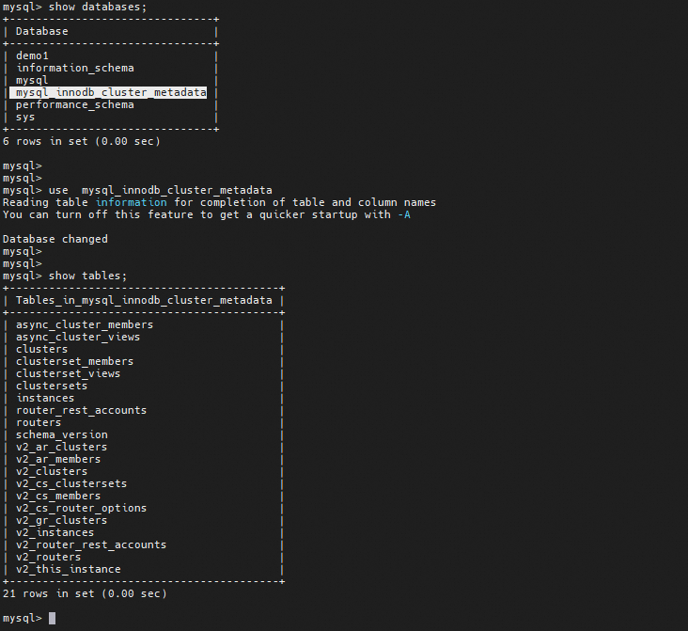The height and width of the screenshot is (631, 688).
Task: Click the 'v2_this_instance' table row
Action: pyautogui.click(x=68, y=569)
